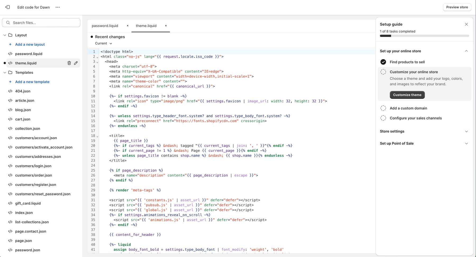Mark Configure your sales channels task circle
The height and width of the screenshot is (257, 476).
point(383,118)
